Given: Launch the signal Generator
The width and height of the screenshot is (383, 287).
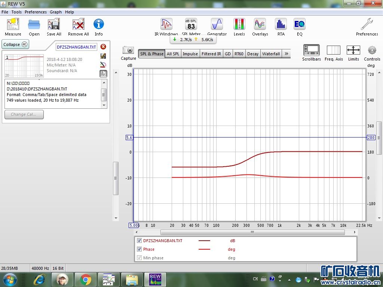Looking at the screenshot, I should pos(217,25).
